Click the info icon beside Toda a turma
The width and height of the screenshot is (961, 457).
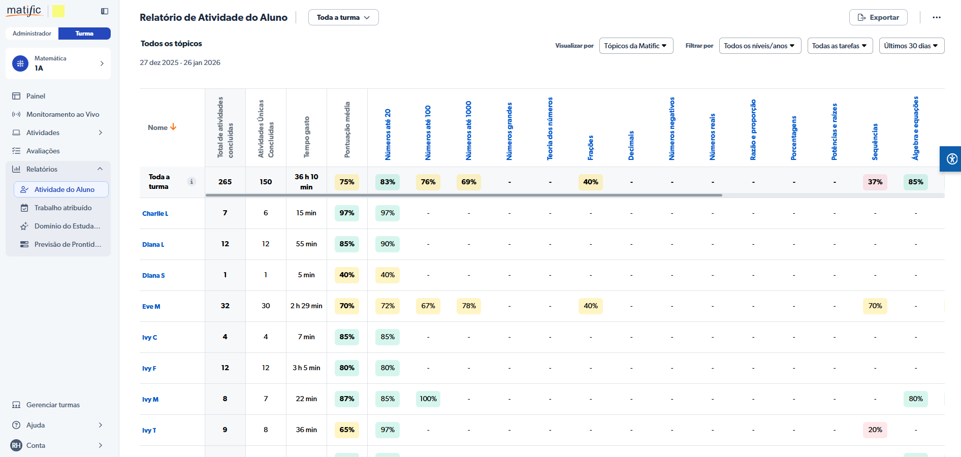191,182
